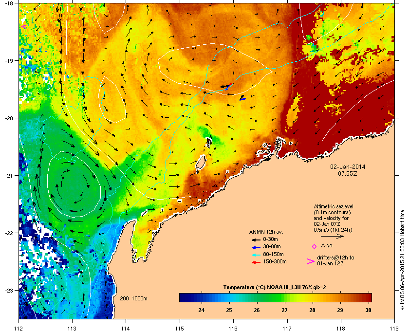Click the 0.5m/s velocity scale arrow
Screen dimensions: 409x331
point(332,236)
